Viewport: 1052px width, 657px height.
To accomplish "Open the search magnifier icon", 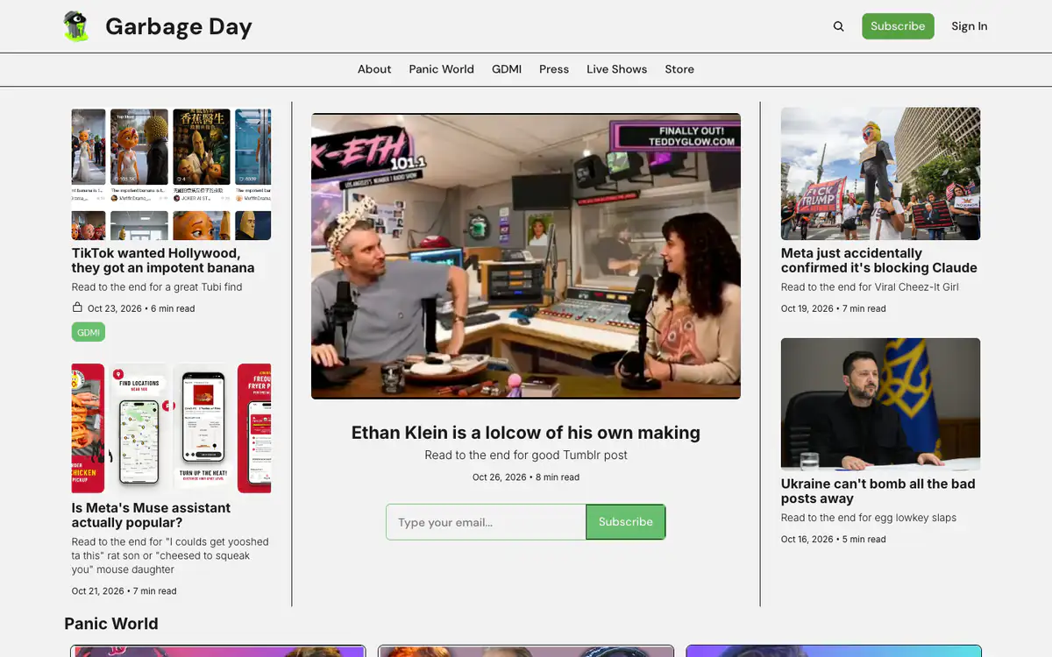I will pyautogui.click(x=839, y=26).
